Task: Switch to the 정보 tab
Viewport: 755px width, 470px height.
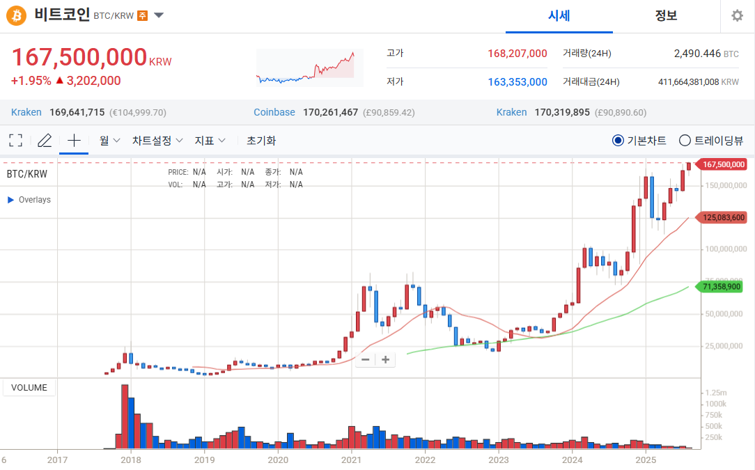Action: (666, 16)
